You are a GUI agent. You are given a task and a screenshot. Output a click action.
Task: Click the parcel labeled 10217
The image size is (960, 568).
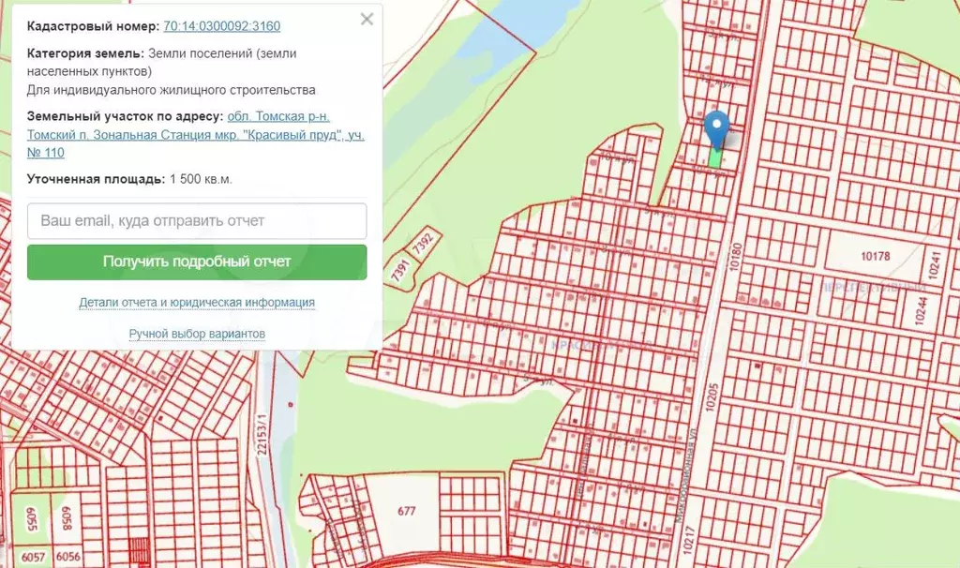coord(690,543)
